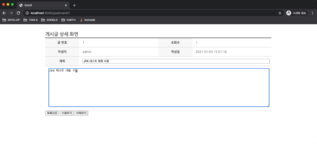The width and height of the screenshot is (317, 144).
Task: Bookmark this page with the star icon
Action: coord(280,13)
